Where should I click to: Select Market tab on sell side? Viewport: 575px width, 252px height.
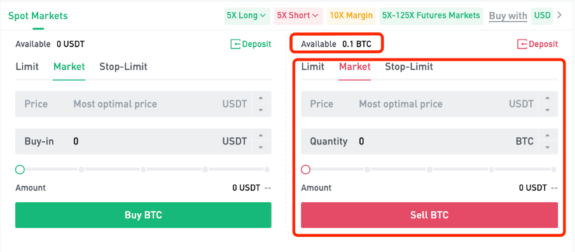(x=355, y=67)
